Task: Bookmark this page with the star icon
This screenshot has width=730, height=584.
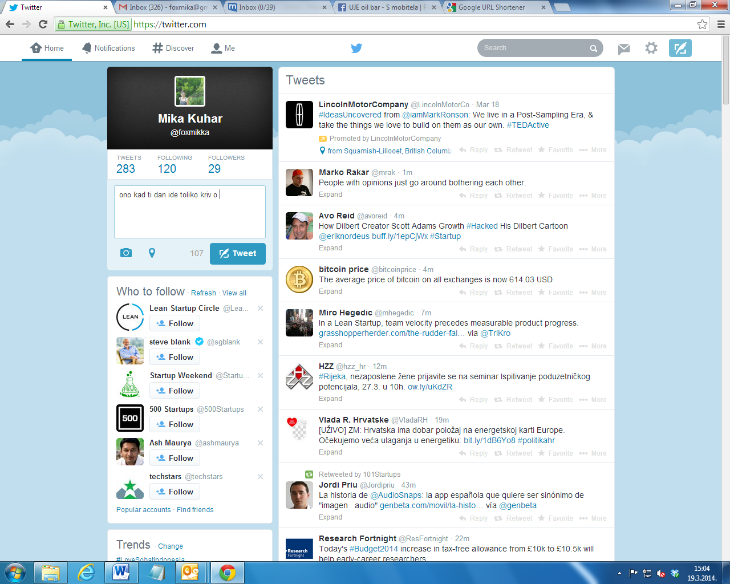Action: click(703, 24)
